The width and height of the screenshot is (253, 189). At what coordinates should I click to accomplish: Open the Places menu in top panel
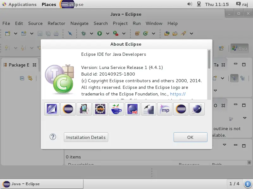pos(49,4)
